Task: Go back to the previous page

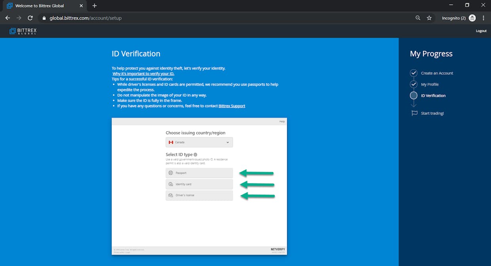Action: (8, 18)
